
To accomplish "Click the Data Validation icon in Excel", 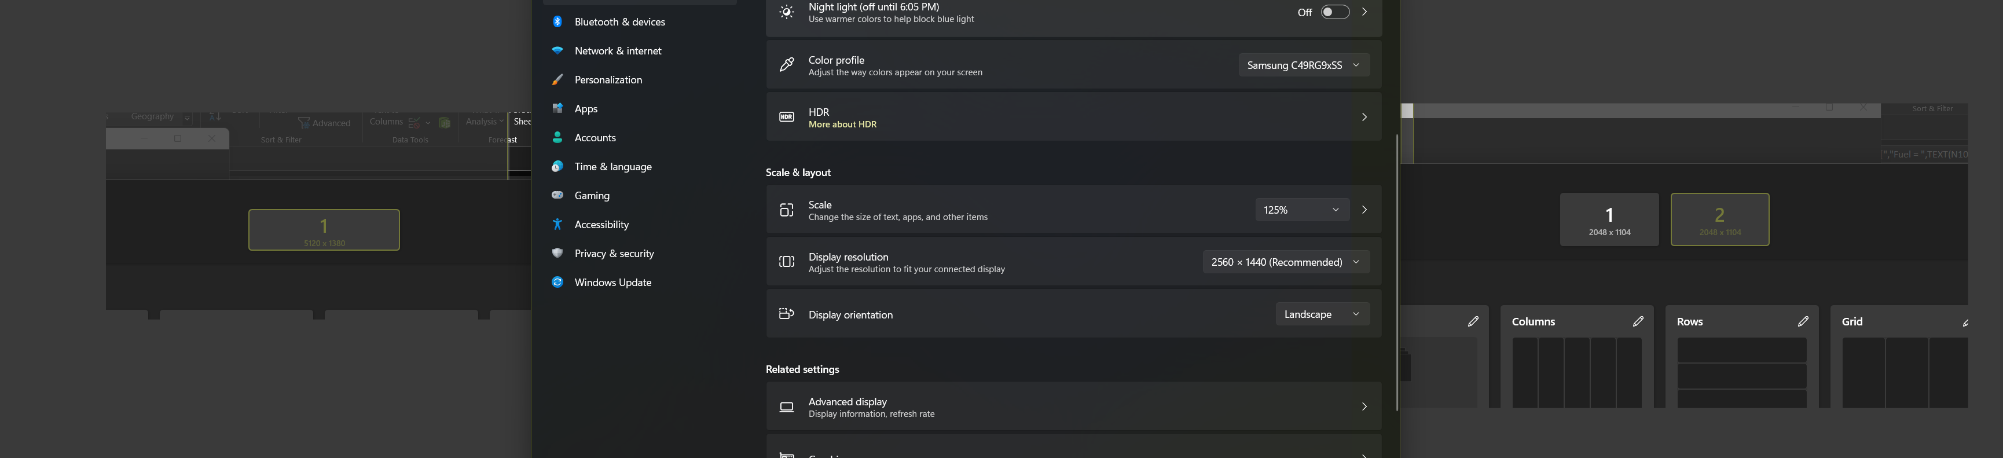I will point(415,122).
